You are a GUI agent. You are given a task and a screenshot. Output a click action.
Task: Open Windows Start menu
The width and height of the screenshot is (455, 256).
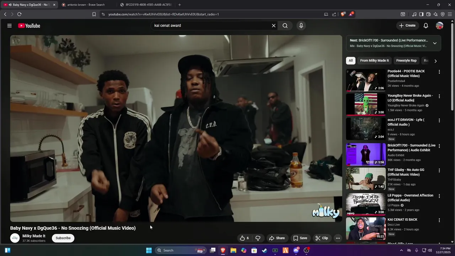pyautogui.click(x=149, y=250)
